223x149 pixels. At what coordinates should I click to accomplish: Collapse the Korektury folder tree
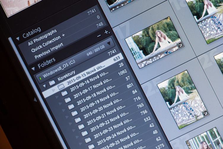pyautogui.click(x=44, y=86)
